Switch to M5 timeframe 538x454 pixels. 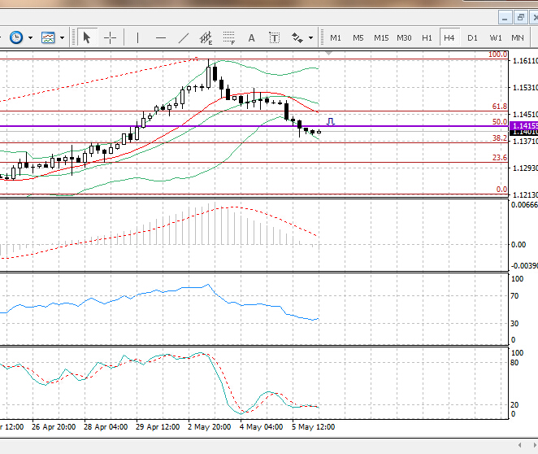coord(358,37)
